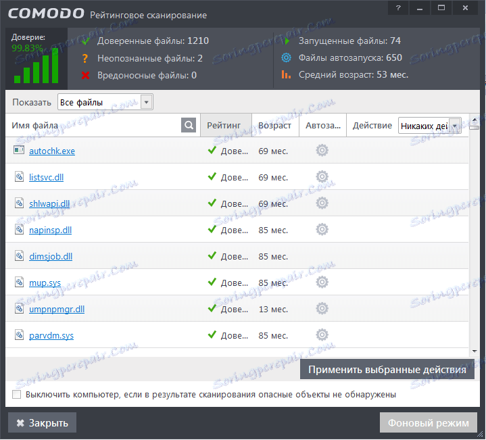Click the dimsjob.dll file type icon
This screenshot has width=486, height=440.
[19, 255]
